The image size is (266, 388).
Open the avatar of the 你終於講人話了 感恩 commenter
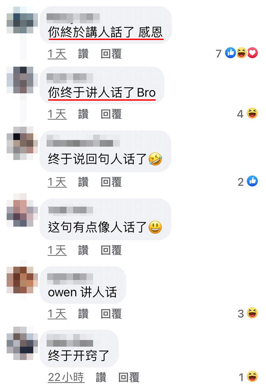[22, 20]
